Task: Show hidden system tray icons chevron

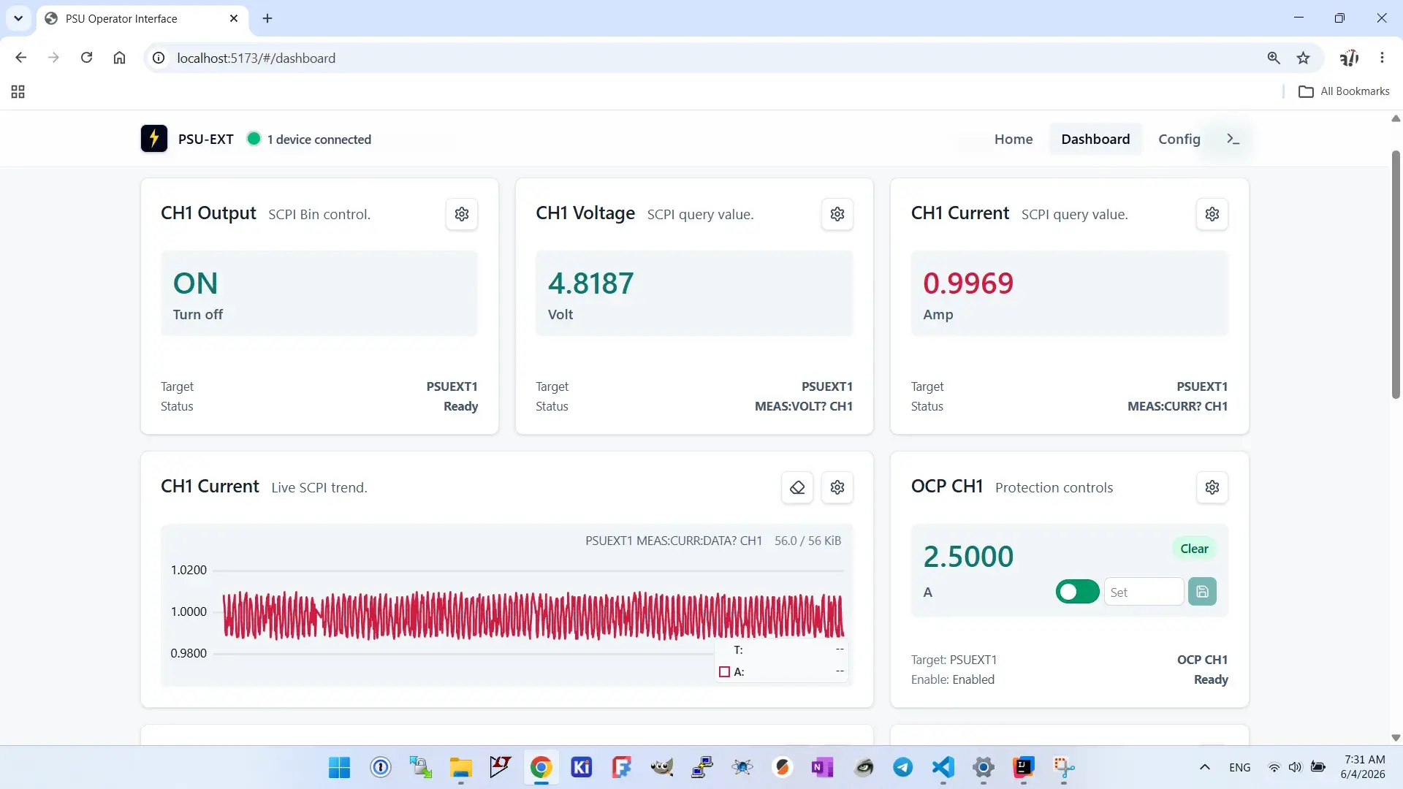Action: point(1205,767)
